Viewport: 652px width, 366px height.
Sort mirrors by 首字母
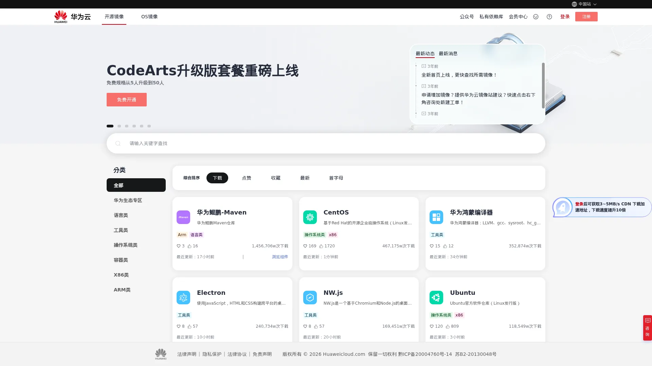point(336,178)
